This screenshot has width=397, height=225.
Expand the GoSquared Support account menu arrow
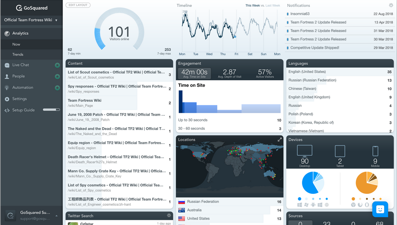point(56,216)
